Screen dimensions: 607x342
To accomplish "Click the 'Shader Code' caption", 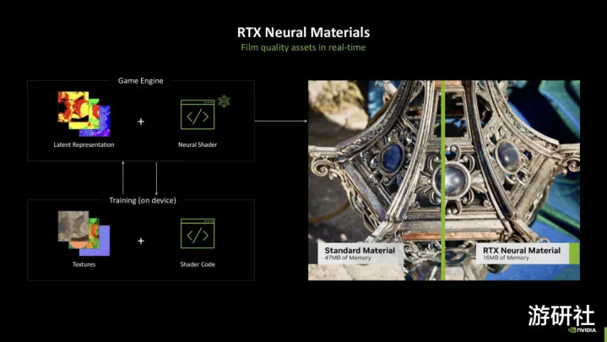I will pos(198,264).
